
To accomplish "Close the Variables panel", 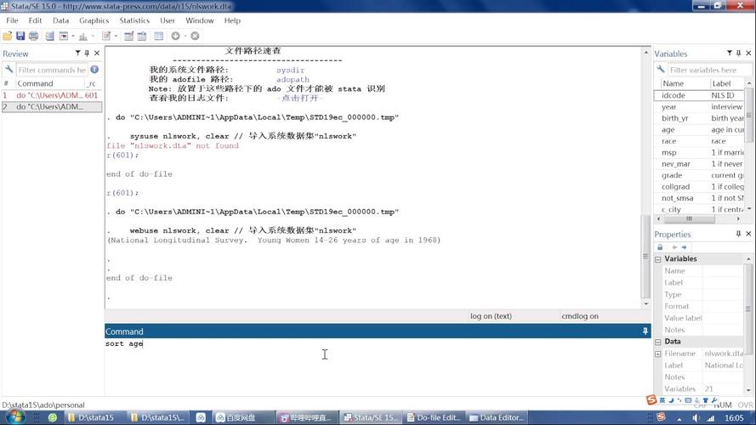I will [x=748, y=53].
